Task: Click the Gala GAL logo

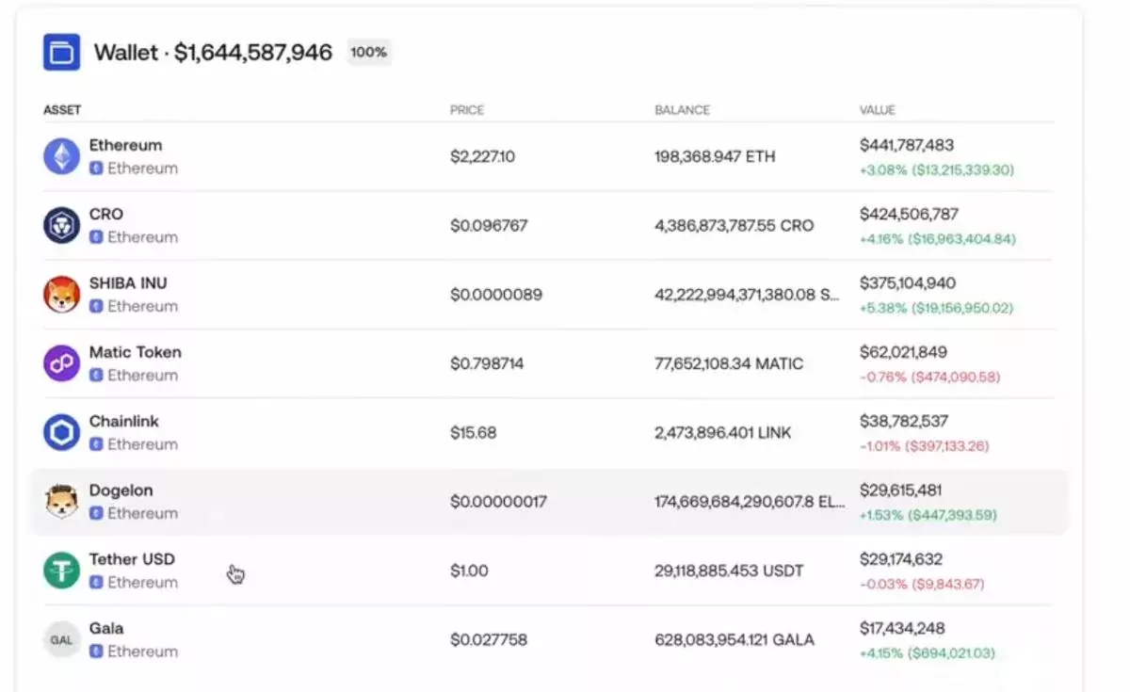Action: click(x=61, y=639)
